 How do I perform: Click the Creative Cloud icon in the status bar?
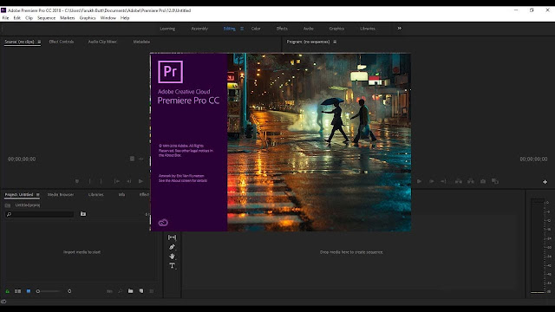pyautogui.click(x=3, y=302)
